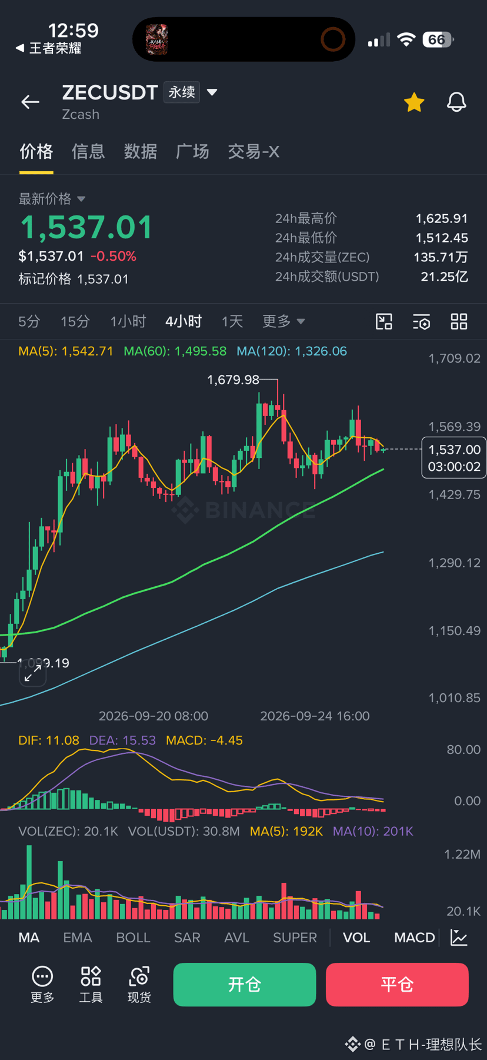Expand chart to fullscreen icon
Viewport: 487px width, 1060px height.
pyautogui.click(x=32, y=673)
